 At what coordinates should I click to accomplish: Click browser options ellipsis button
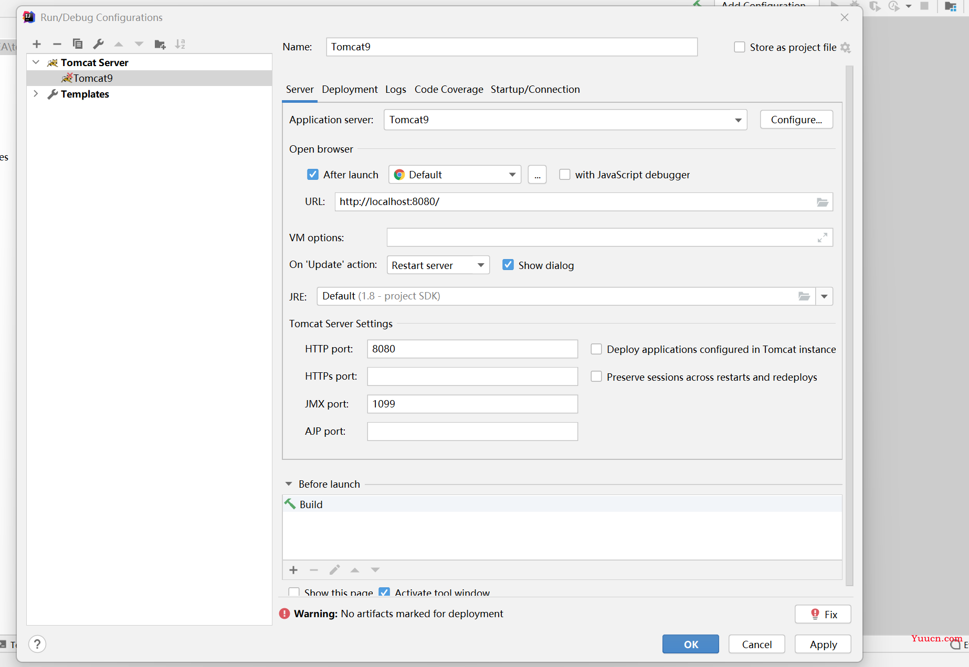coord(537,175)
